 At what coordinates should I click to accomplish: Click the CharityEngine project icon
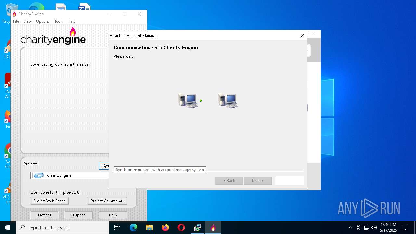click(x=39, y=175)
